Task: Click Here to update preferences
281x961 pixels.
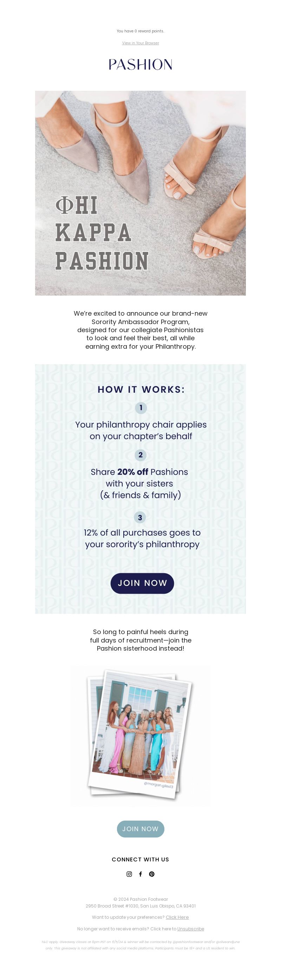Action: click(177, 917)
